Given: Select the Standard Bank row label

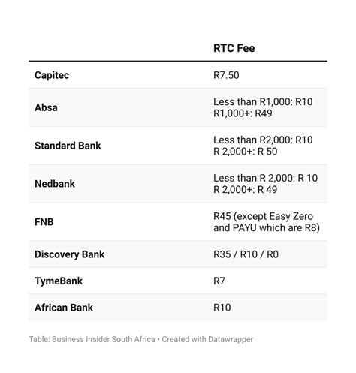Looking at the screenshot, I should coord(68,146).
